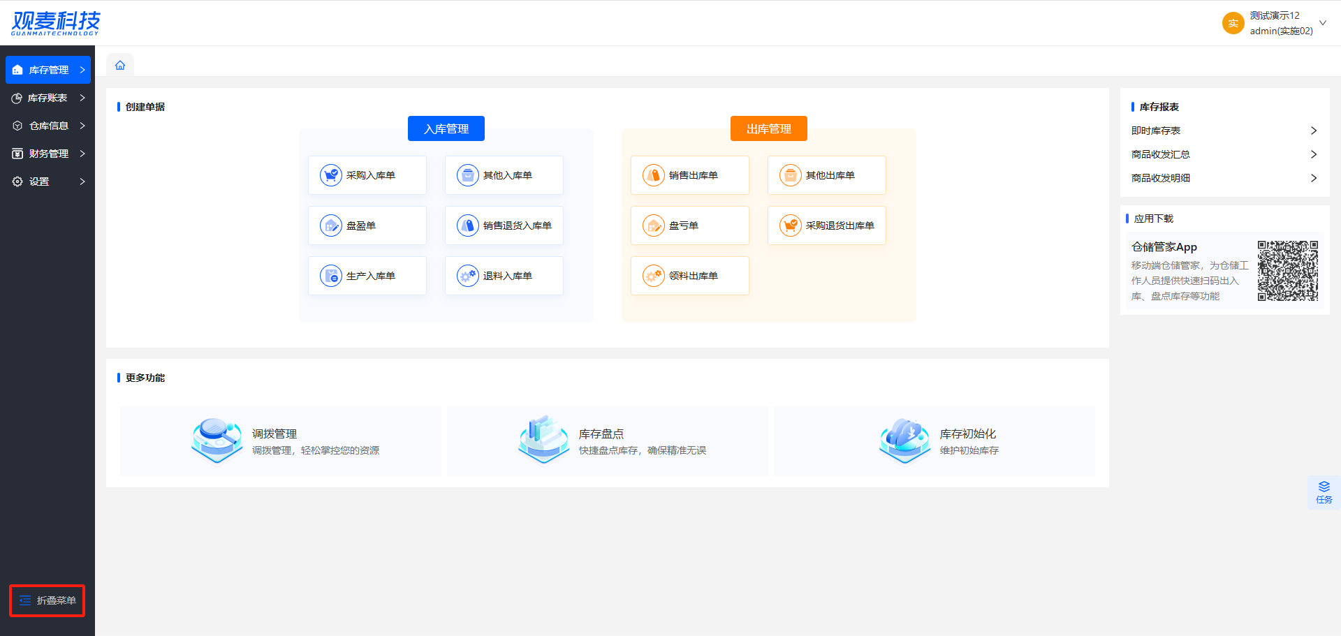Click the 领料出库单 gears icon
The width and height of the screenshot is (1341, 636).
654,276
